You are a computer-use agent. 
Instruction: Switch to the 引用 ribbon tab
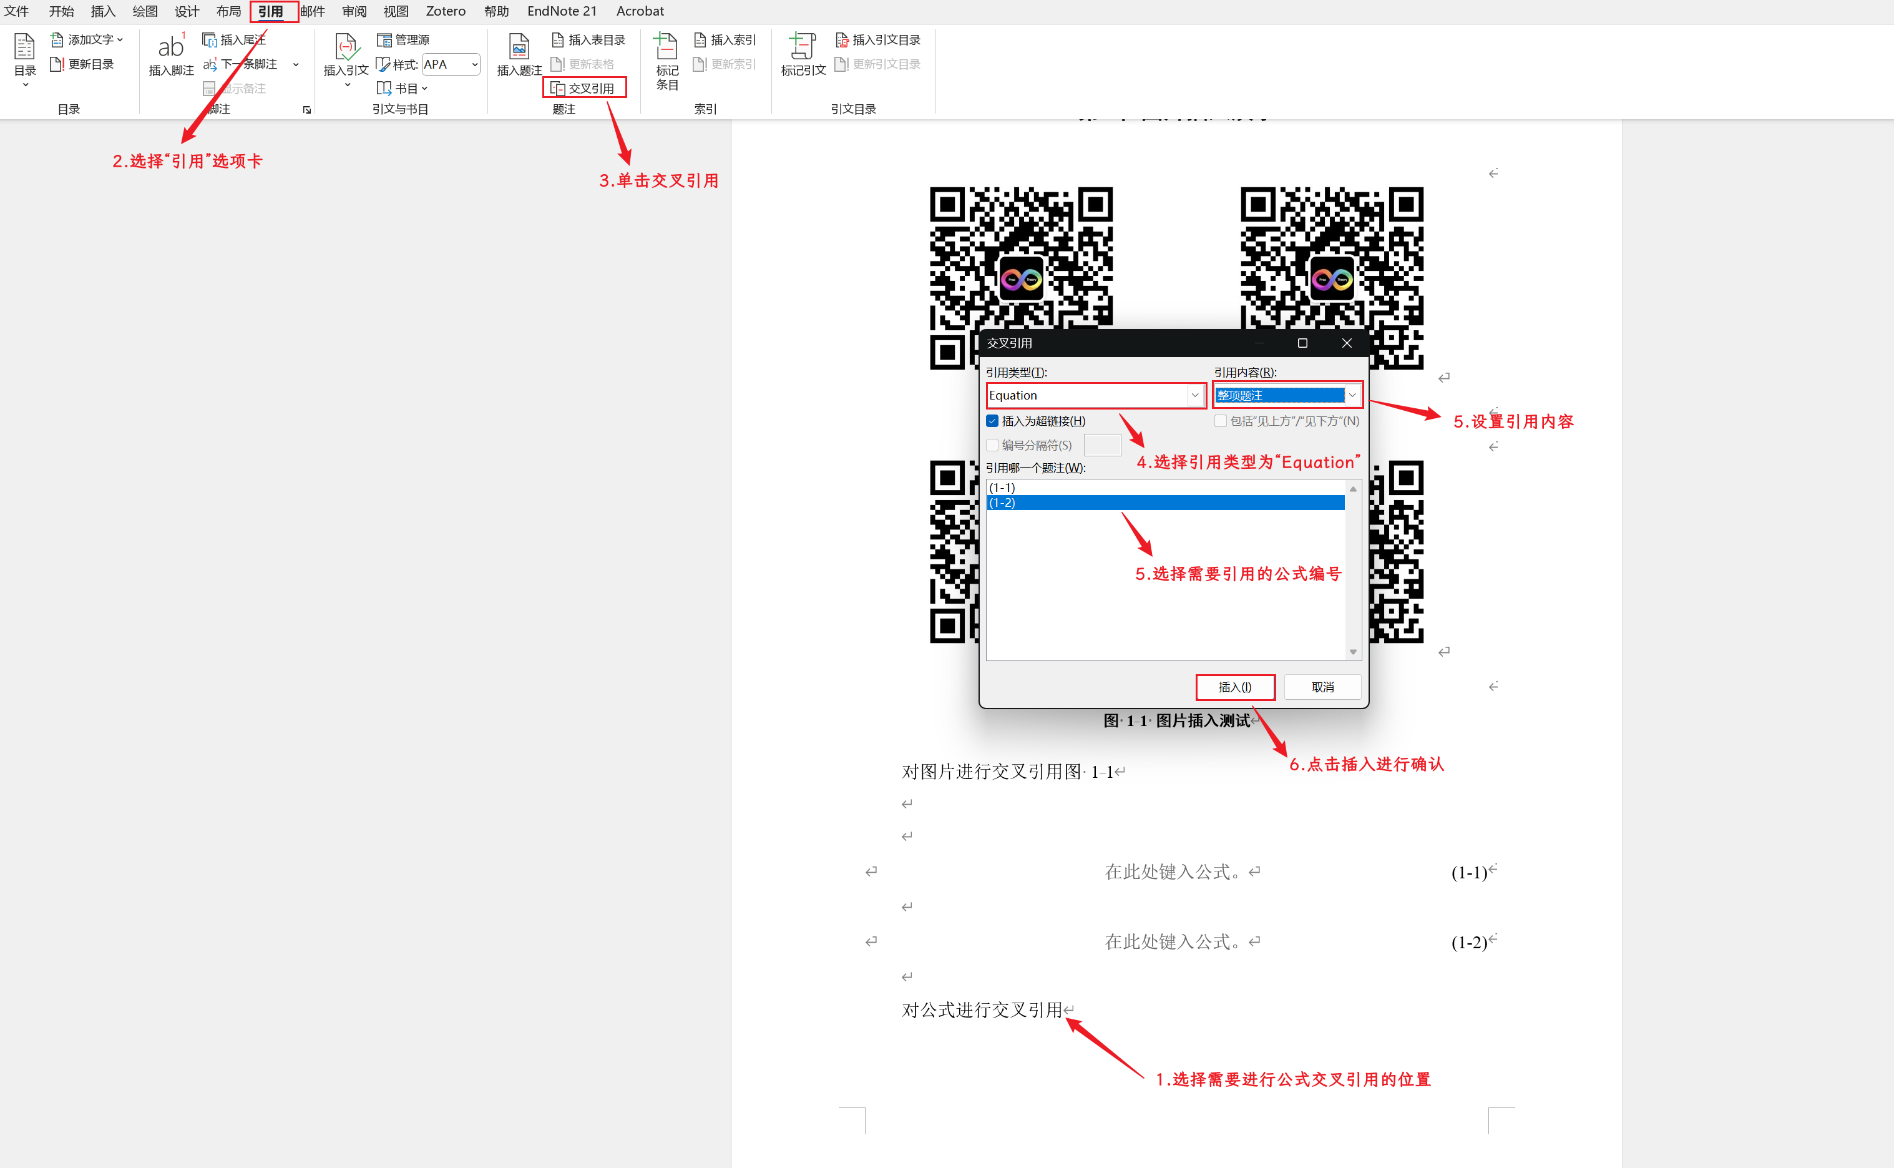[270, 11]
